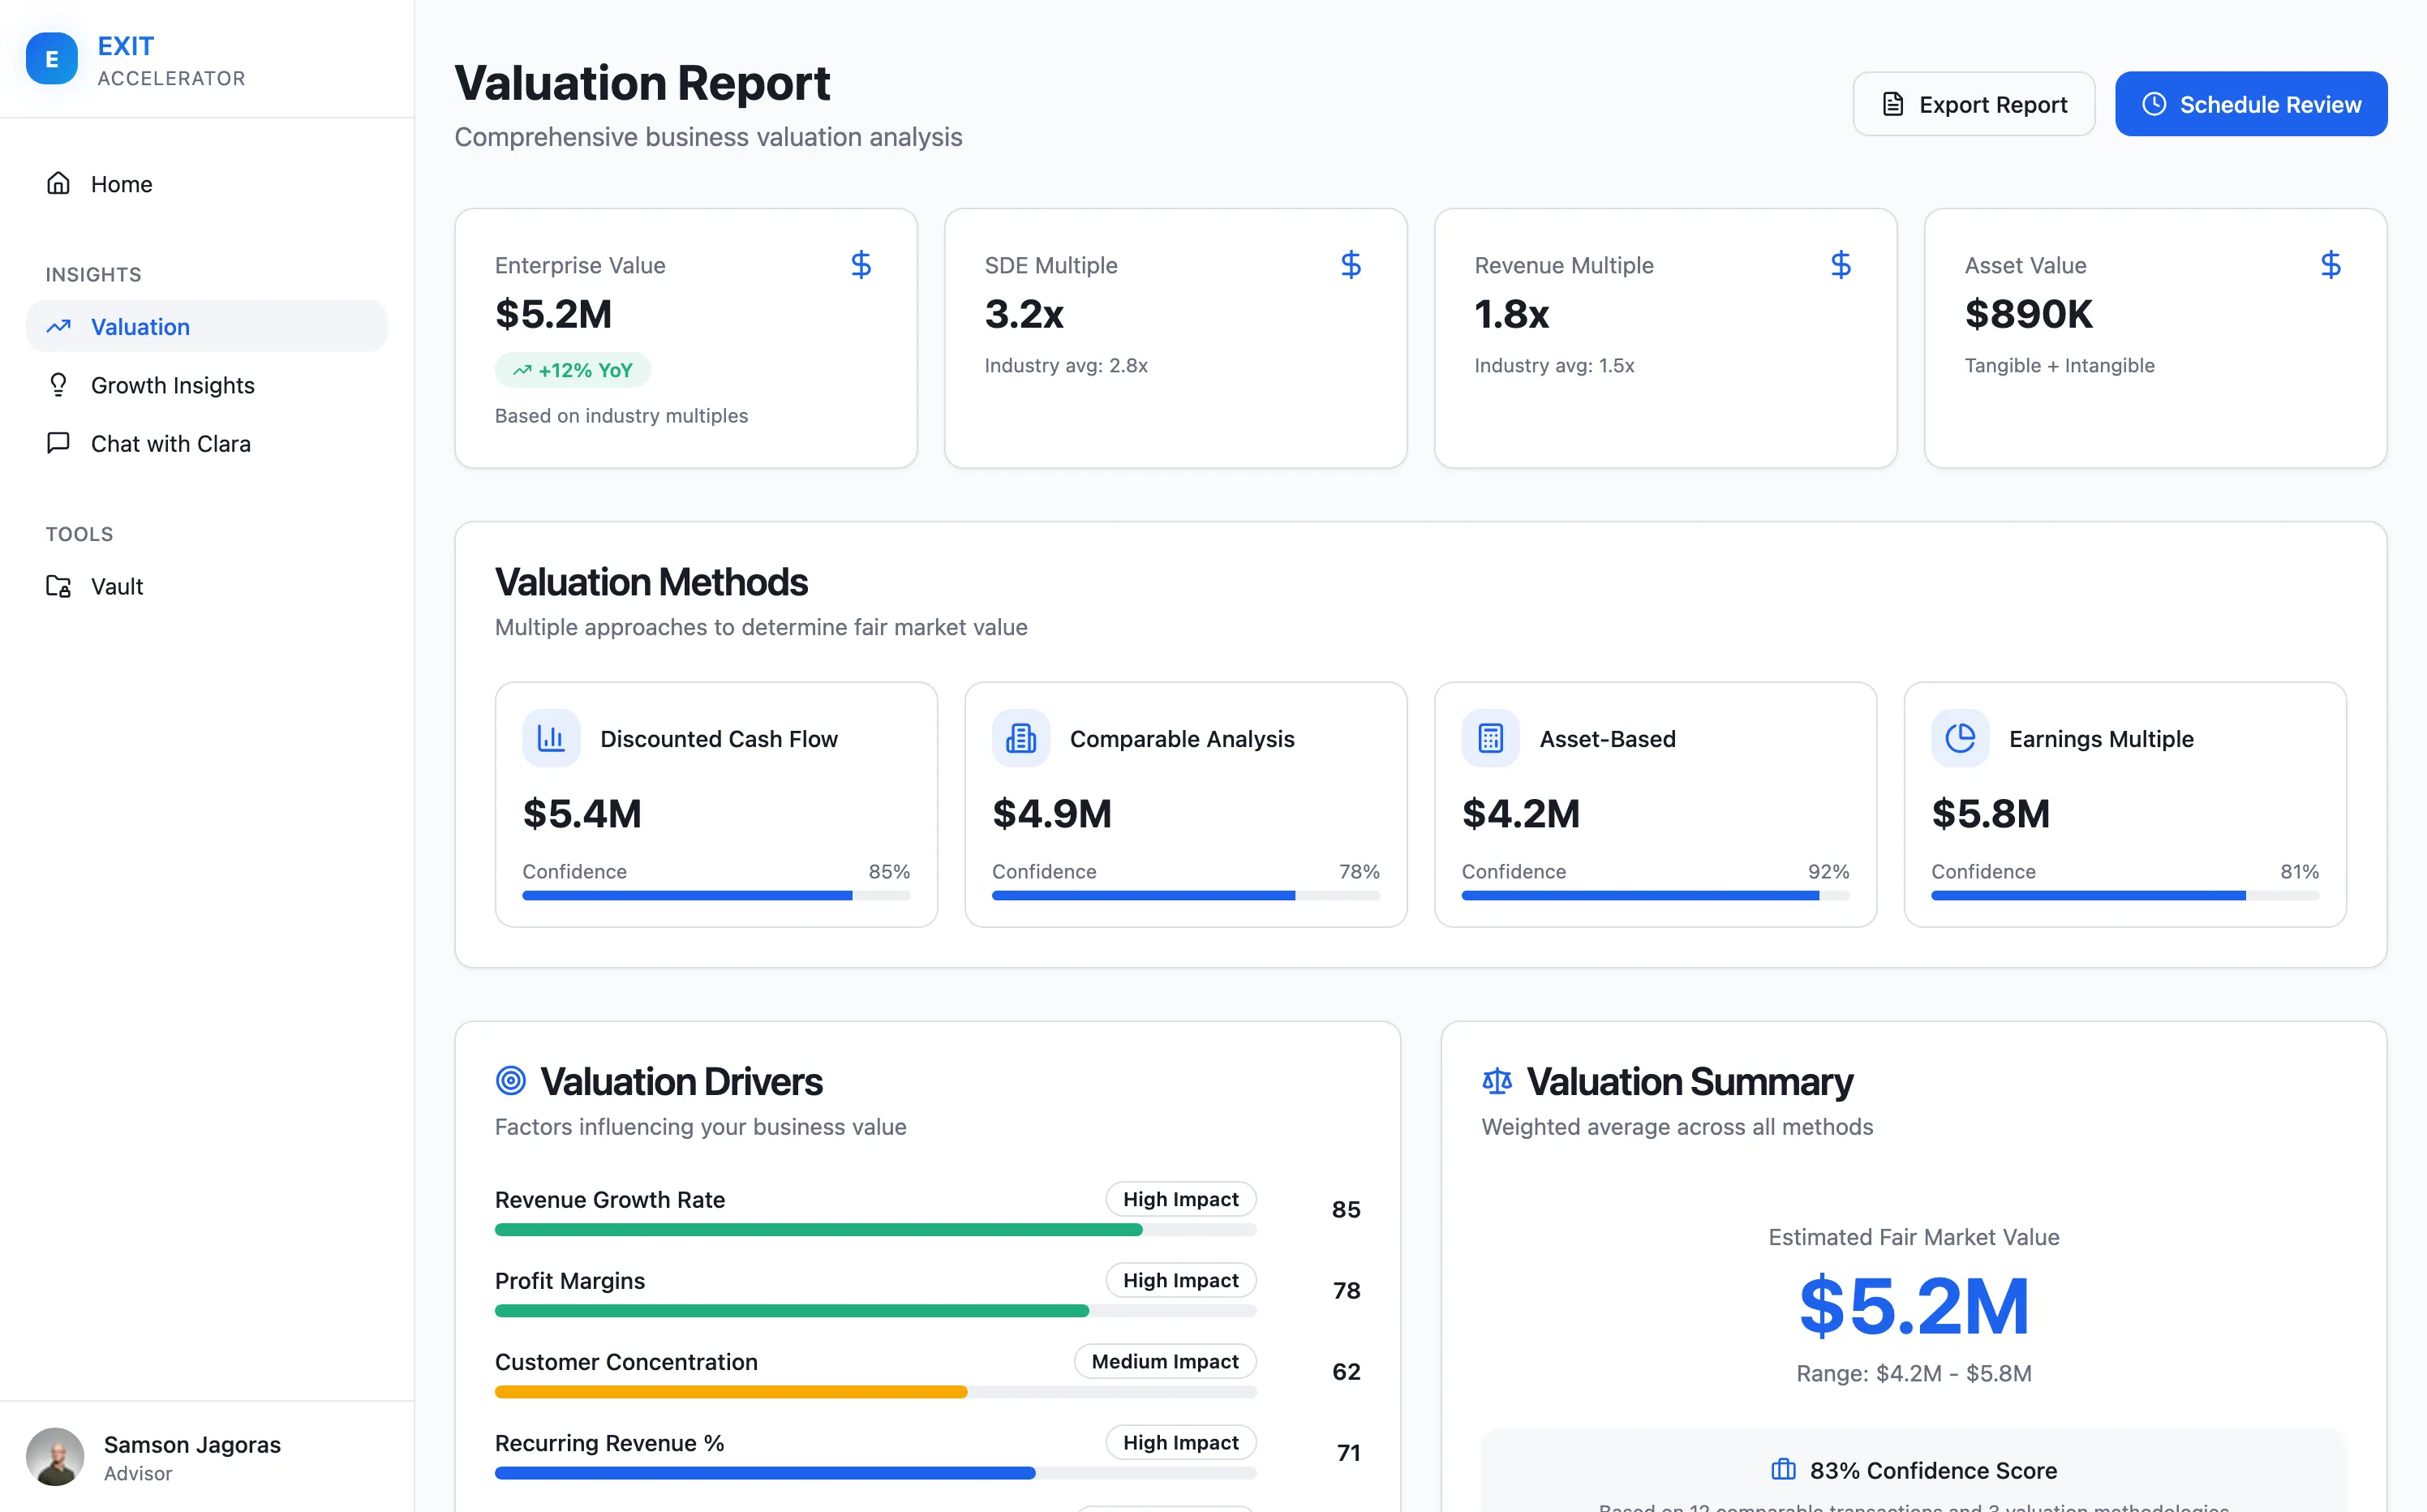Select the Asset-Based calculator icon

[x=1490, y=738]
